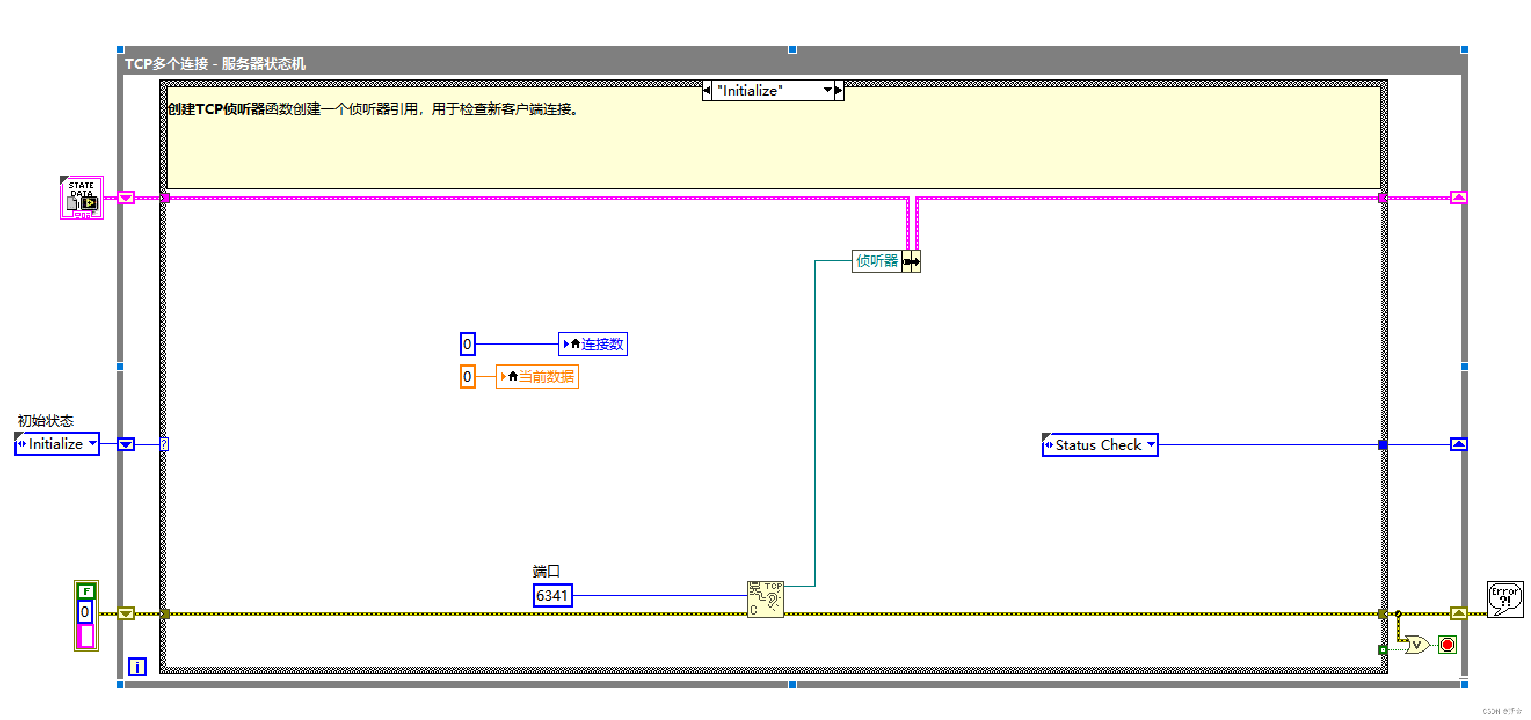Toggle the False boolean constant in error cluster
Viewport: 1531px width, 720px height.
[86, 591]
